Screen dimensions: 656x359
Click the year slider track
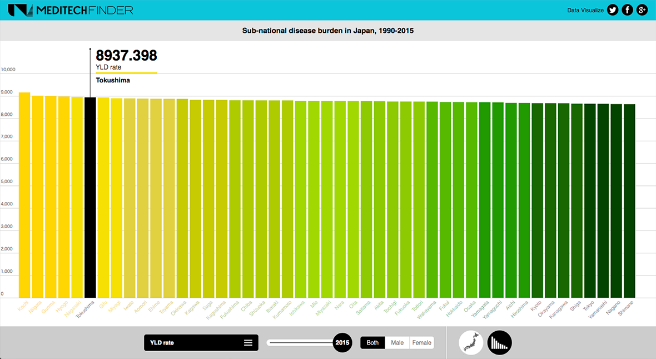(x=299, y=343)
